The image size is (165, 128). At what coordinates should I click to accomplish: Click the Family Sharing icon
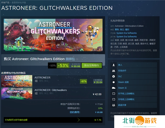point(113,105)
